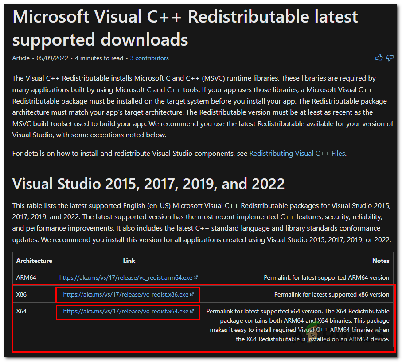Viewport: 402px width, 362px height.
Task: Click external link icon after x64.exe
Action: 192,311
